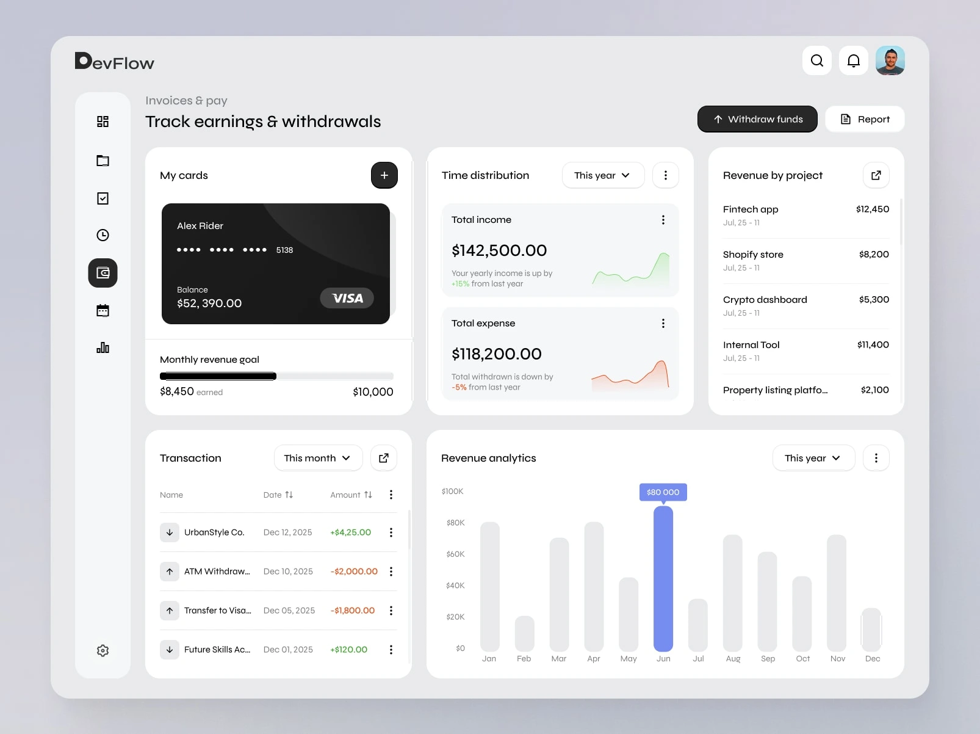Click the Withdraw funds button
Image resolution: width=980 pixels, height=734 pixels.
757,119
